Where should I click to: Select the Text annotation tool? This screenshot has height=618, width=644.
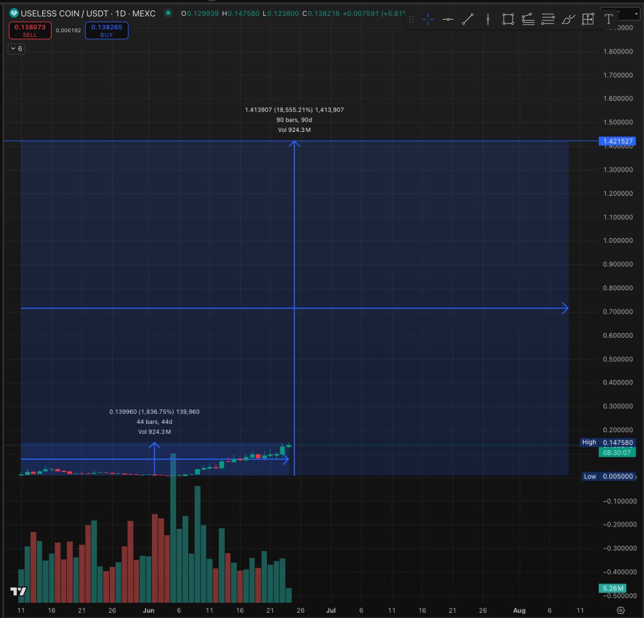pyautogui.click(x=609, y=19)
